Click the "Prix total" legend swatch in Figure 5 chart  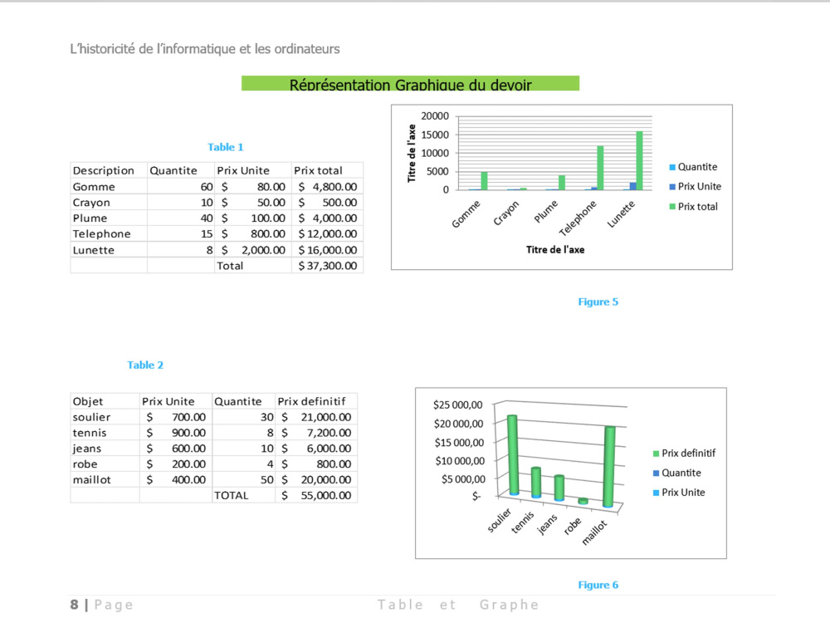click(672, 207)
